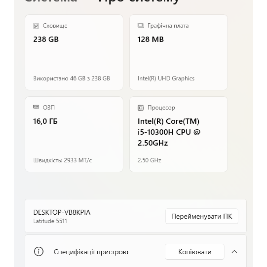Click the 2.50 GHz clock speed text
Image resolution: width=267 pixels, height=267 pixels.
149,160
